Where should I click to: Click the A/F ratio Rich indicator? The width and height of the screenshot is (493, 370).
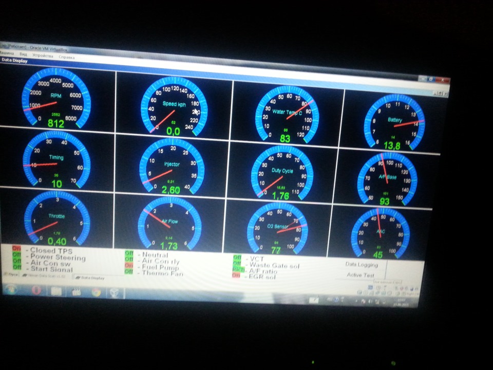(x=238, y=270)
